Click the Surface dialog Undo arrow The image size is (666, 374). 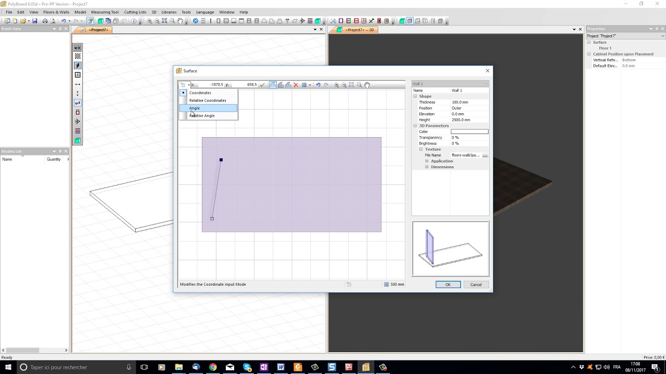pyautogui.click(x=318, y=85)
